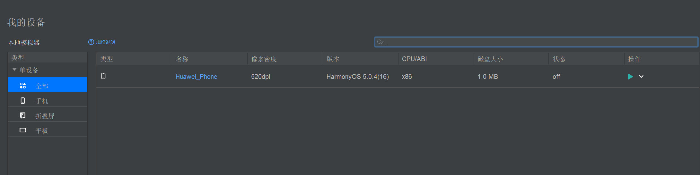This screenshot has height=175, width=700.
Task: Choose 平板 in the type list
Action: 42,131
